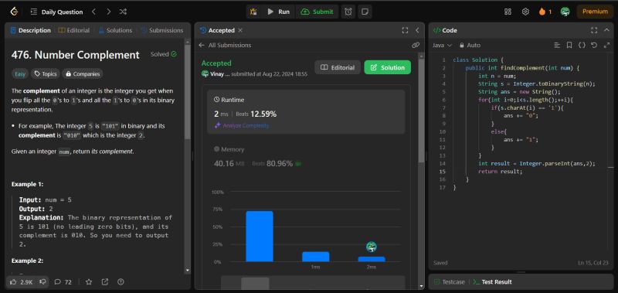
Task: Click the Premium button
Action: point(595,12)
